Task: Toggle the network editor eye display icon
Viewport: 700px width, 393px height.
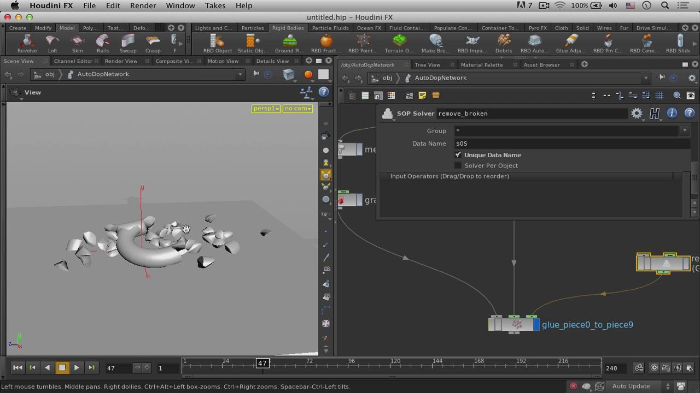Action: pyautogui.click(x=690, y=96)
